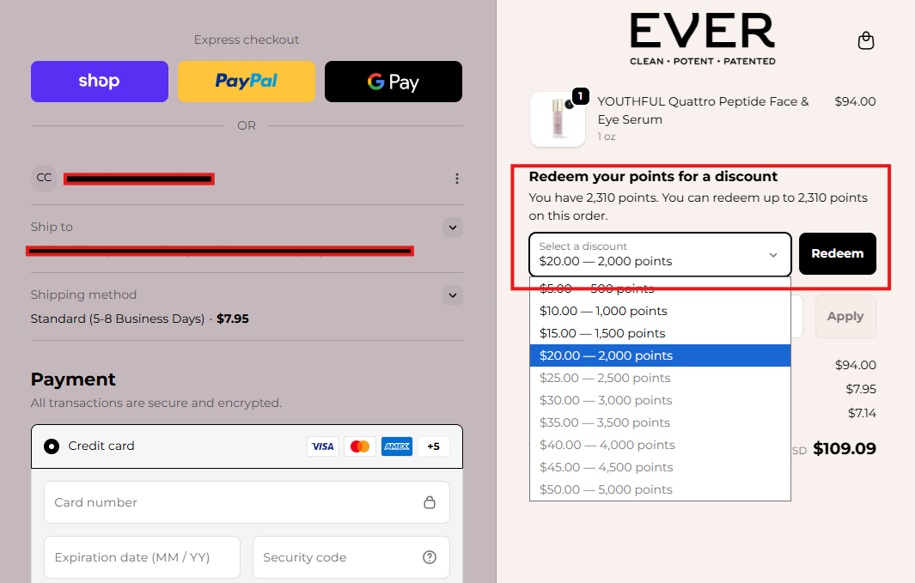
Task: Expand the Ship to section
Action: coord(453,228)
